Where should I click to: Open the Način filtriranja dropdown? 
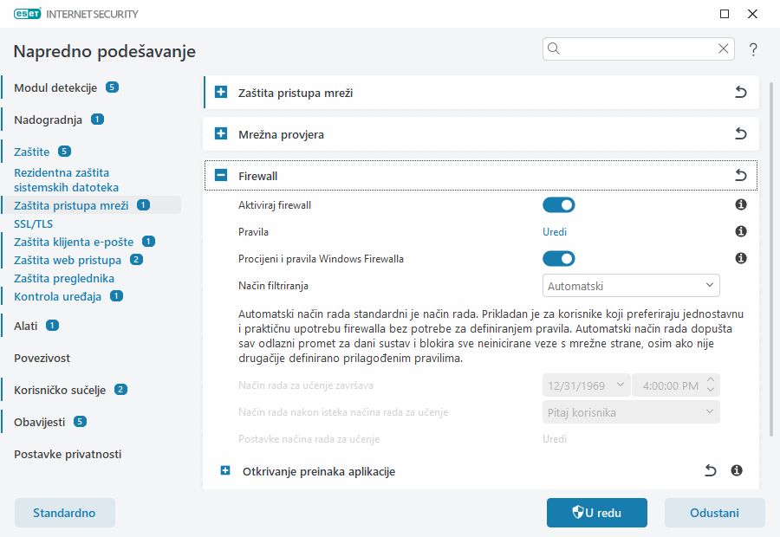coord(630,285)
